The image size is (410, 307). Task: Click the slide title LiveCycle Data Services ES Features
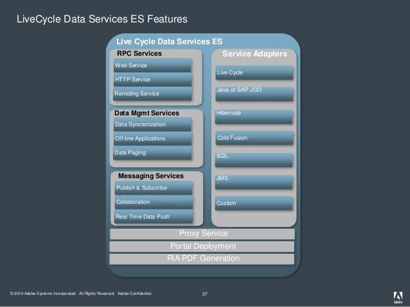coord(102,19)
